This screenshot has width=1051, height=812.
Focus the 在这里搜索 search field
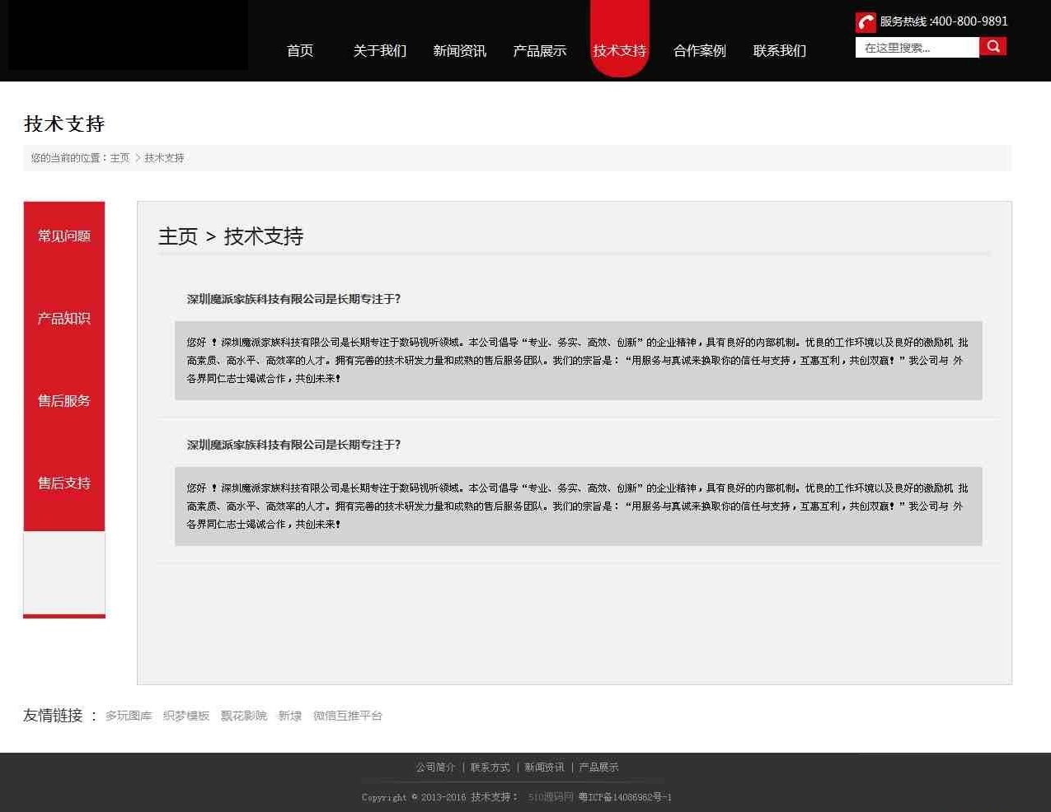[x=917, y=48]
